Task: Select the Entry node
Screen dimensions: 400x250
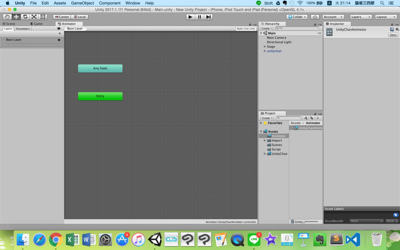Action: (x=100, y=96)
